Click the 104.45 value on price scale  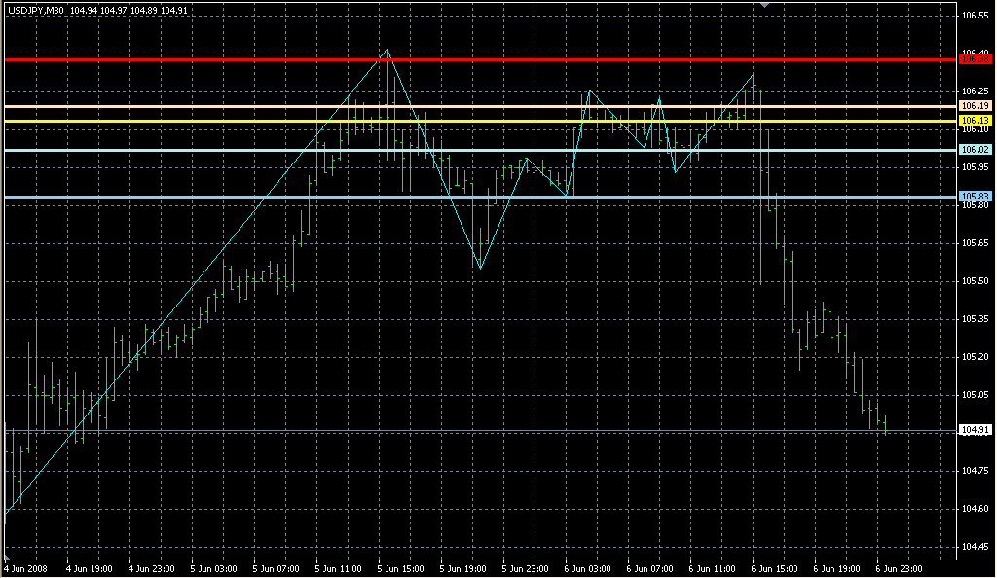(x=975, y=546)
